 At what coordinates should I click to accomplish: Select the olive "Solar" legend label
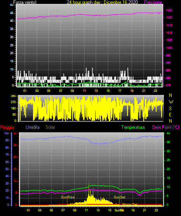point(50,127)
